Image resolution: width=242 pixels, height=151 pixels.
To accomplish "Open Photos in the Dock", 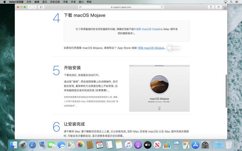I will [80, 145].
